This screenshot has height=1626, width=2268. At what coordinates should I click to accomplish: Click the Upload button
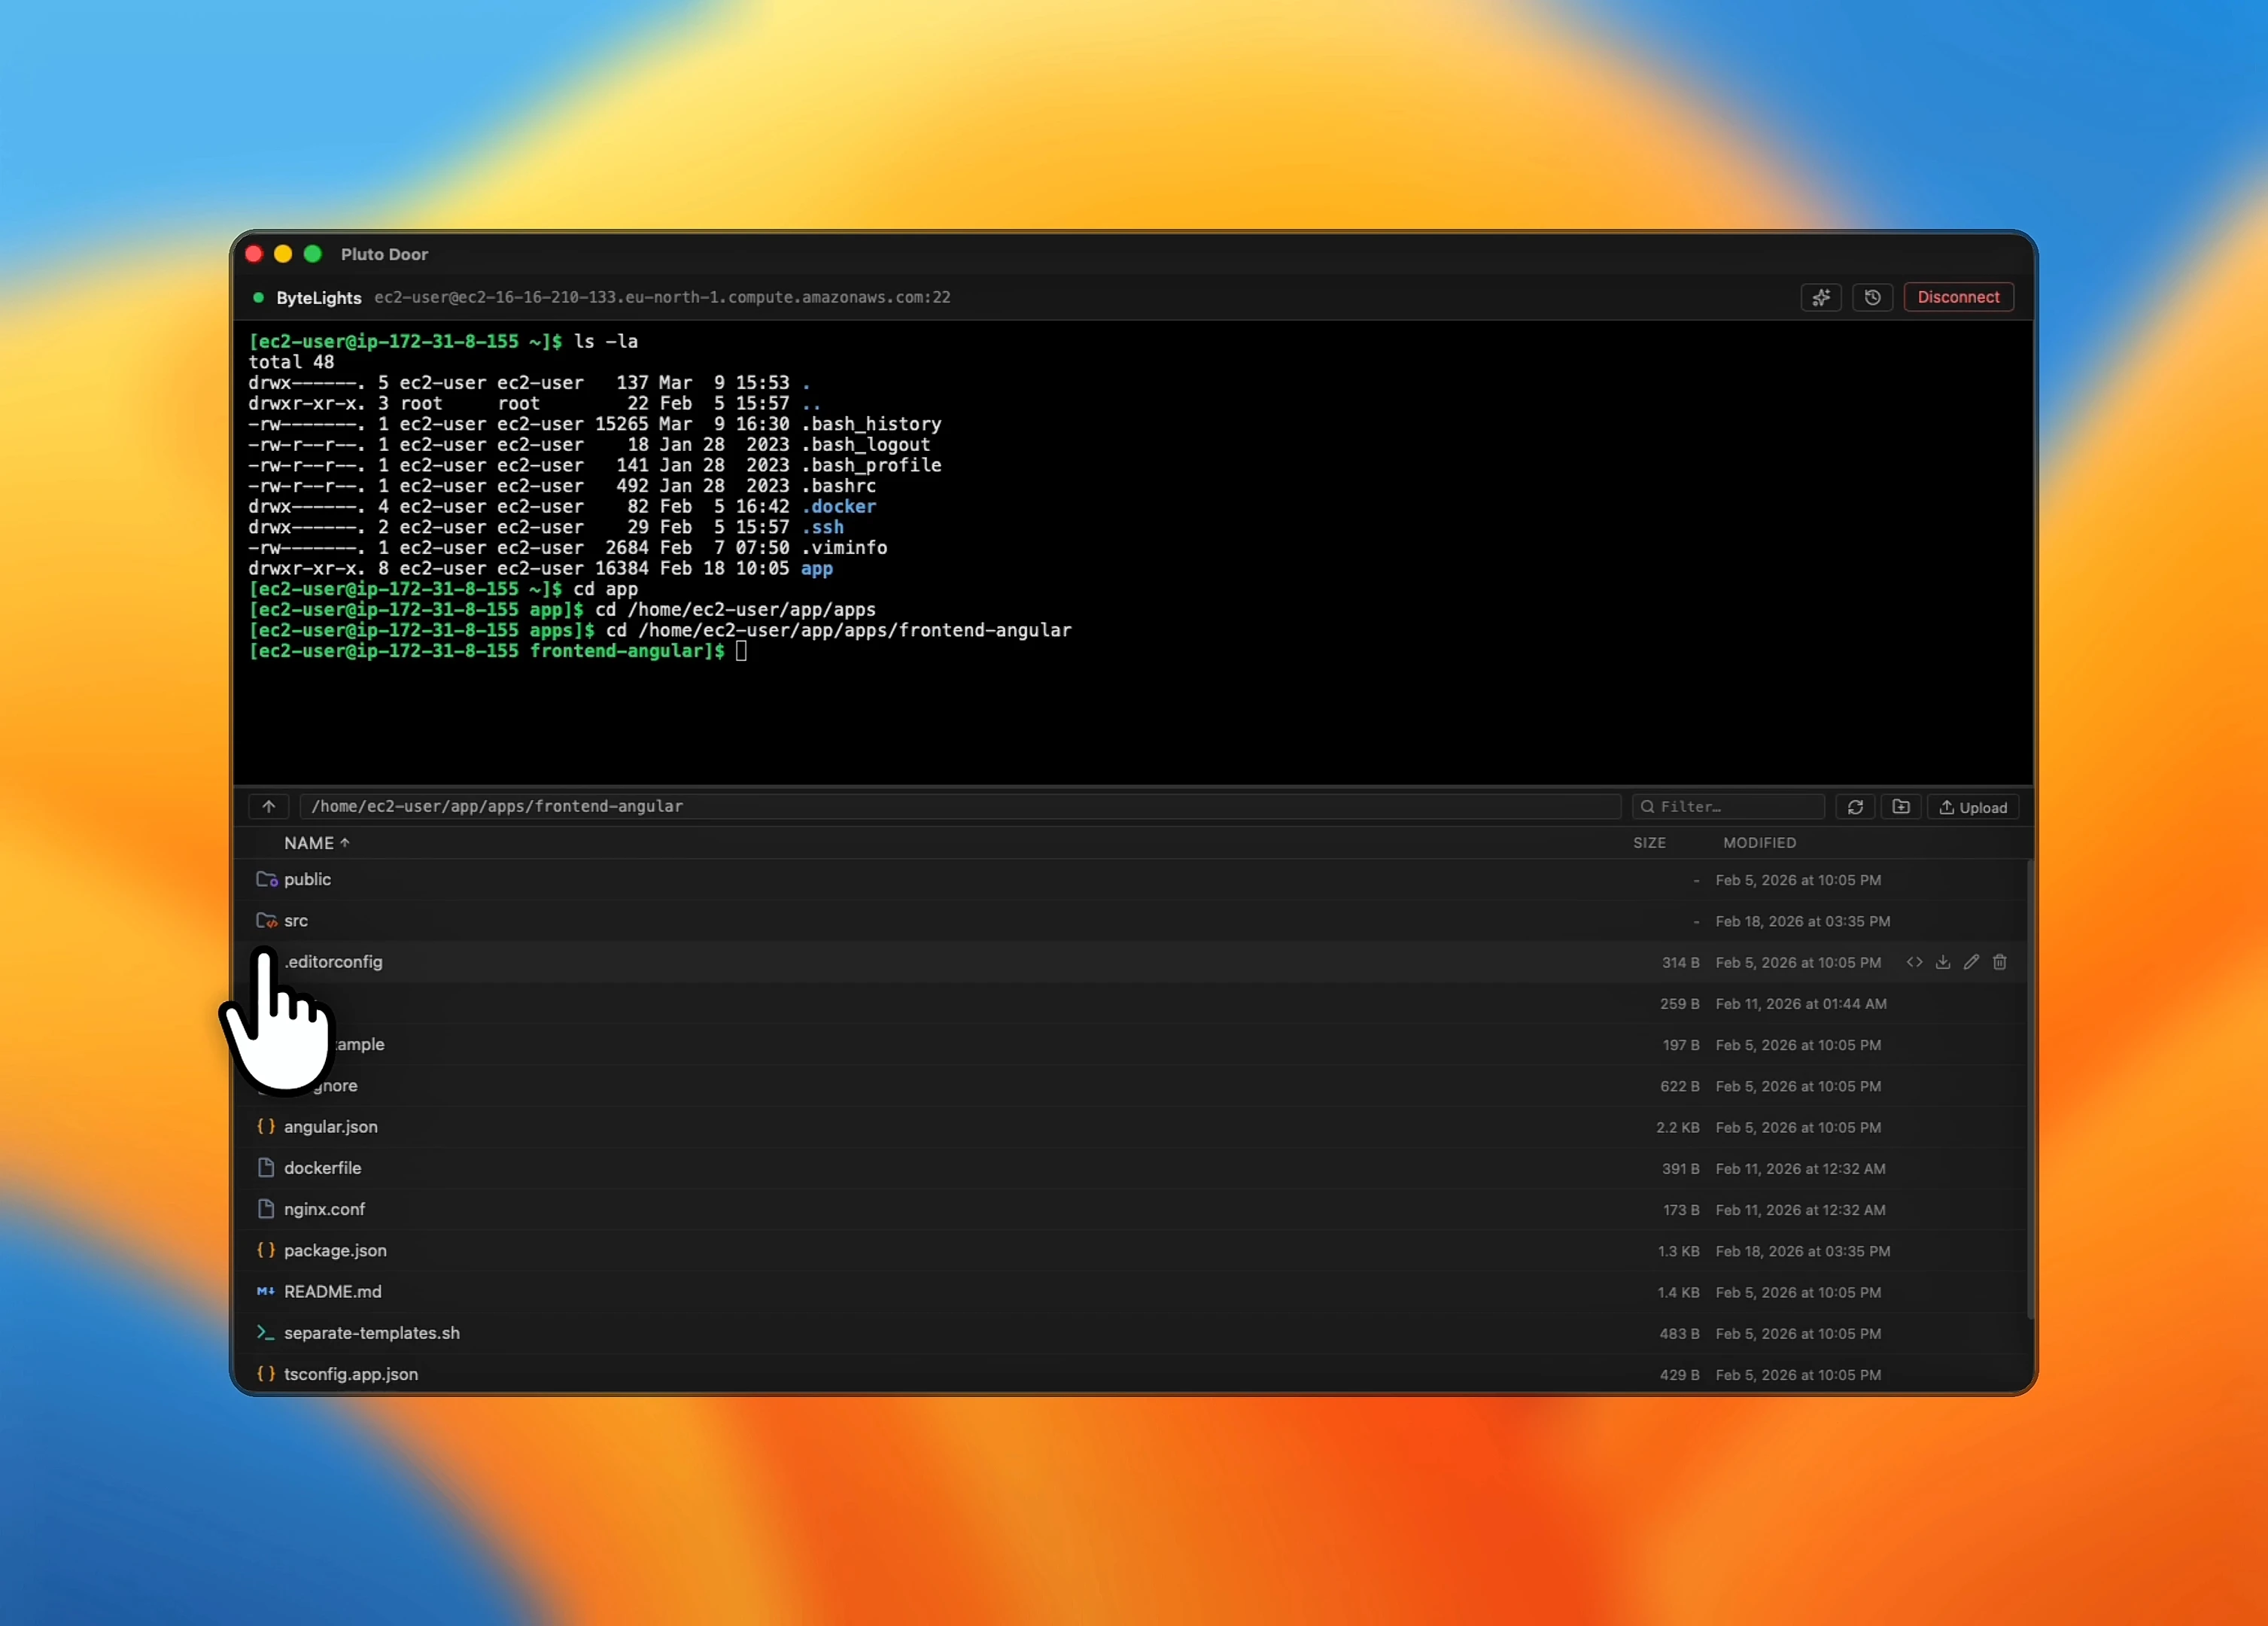1973,808
